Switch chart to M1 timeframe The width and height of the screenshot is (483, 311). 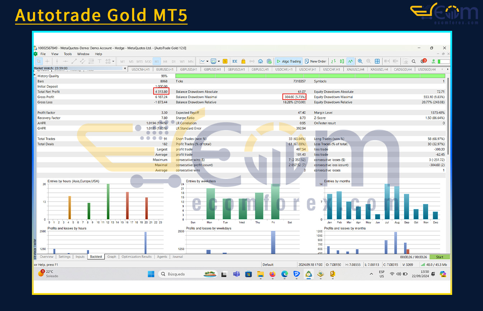click(123, 62)
